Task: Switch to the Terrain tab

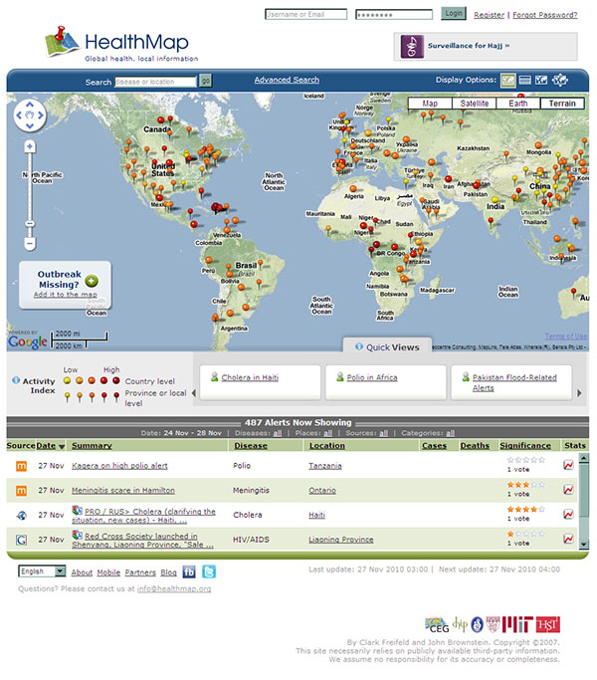Action: (562, 104)
